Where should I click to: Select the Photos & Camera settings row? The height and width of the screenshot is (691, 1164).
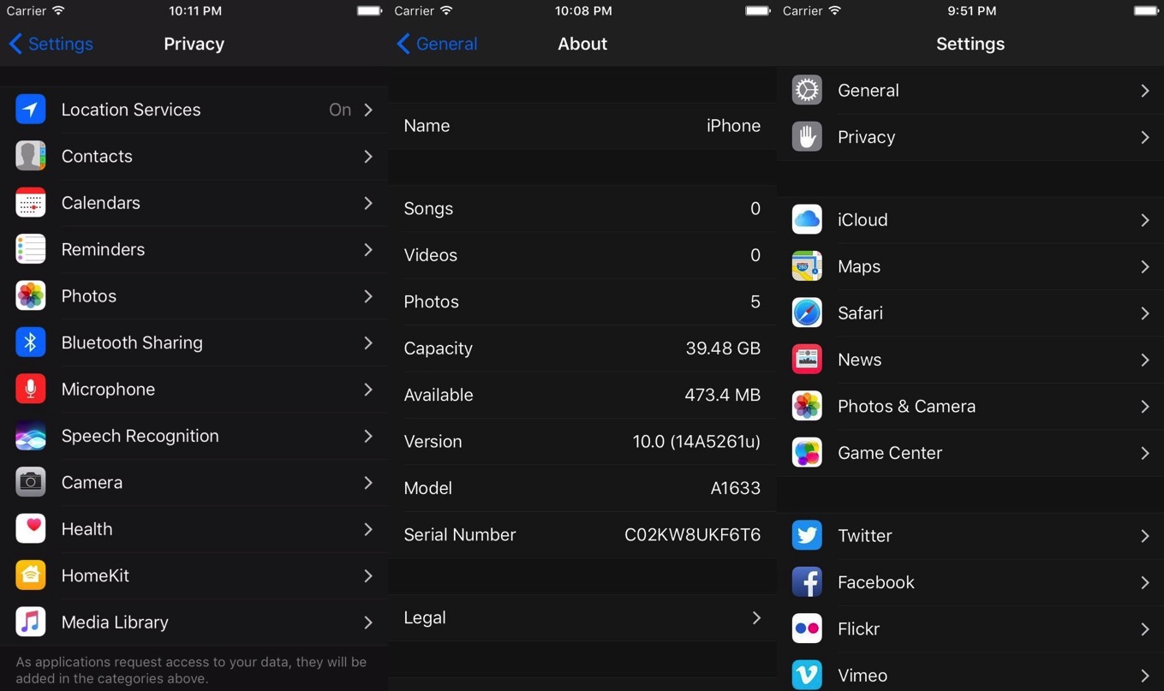970,407
